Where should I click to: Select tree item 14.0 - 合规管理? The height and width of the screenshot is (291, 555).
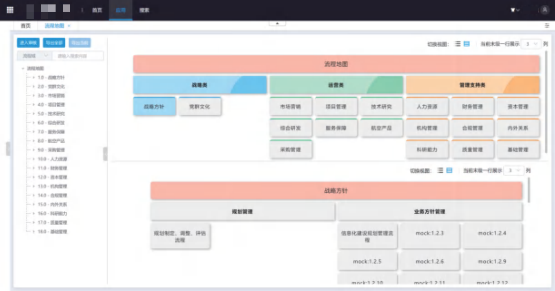(x=52, y=195)
